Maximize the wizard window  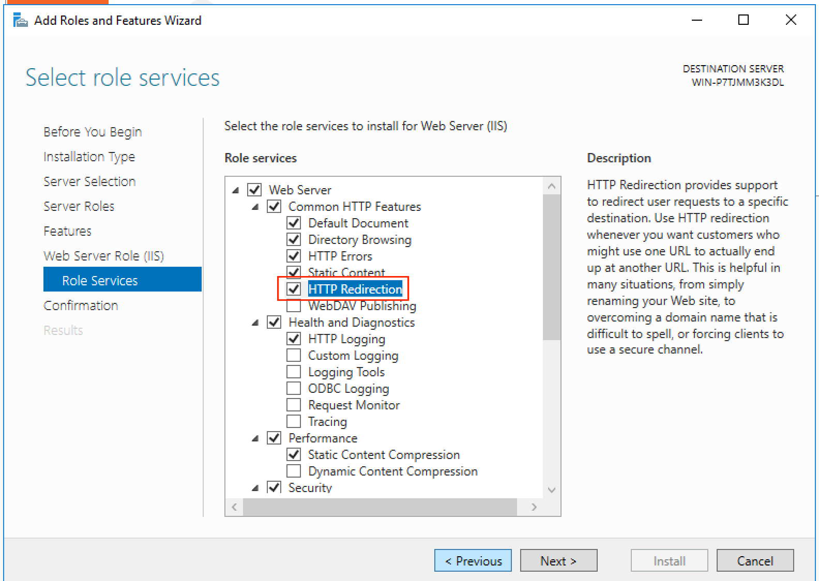[743, 20]
